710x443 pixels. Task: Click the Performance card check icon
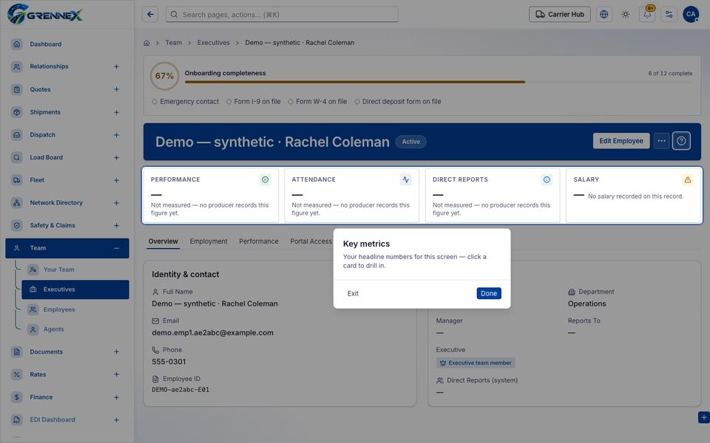tap(266, 179)
